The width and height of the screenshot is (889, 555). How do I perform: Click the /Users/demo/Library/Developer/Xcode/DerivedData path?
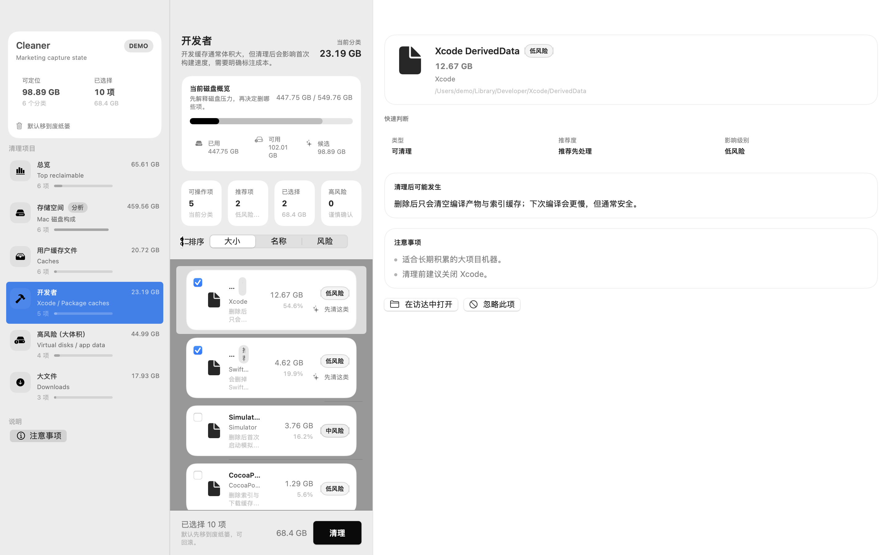click(x=510, y=91)
